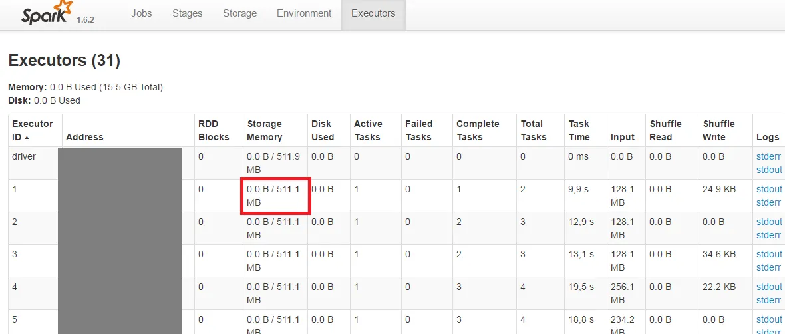Viewport: 785px width, 334px height.
Task: Click the Failed Tasks column header
Action: [419, 130]
